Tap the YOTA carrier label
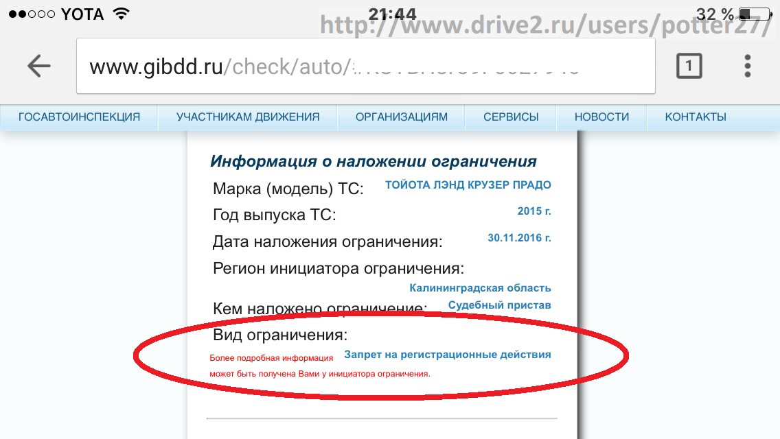 click(82, 14)
